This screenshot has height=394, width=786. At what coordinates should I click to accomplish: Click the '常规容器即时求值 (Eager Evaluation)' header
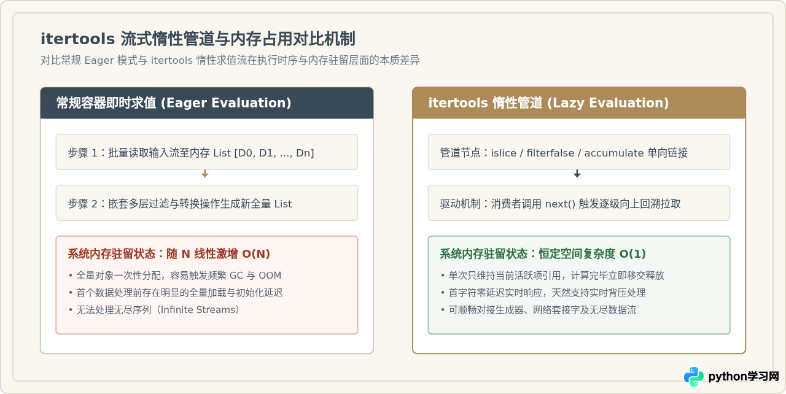(207, 103)
